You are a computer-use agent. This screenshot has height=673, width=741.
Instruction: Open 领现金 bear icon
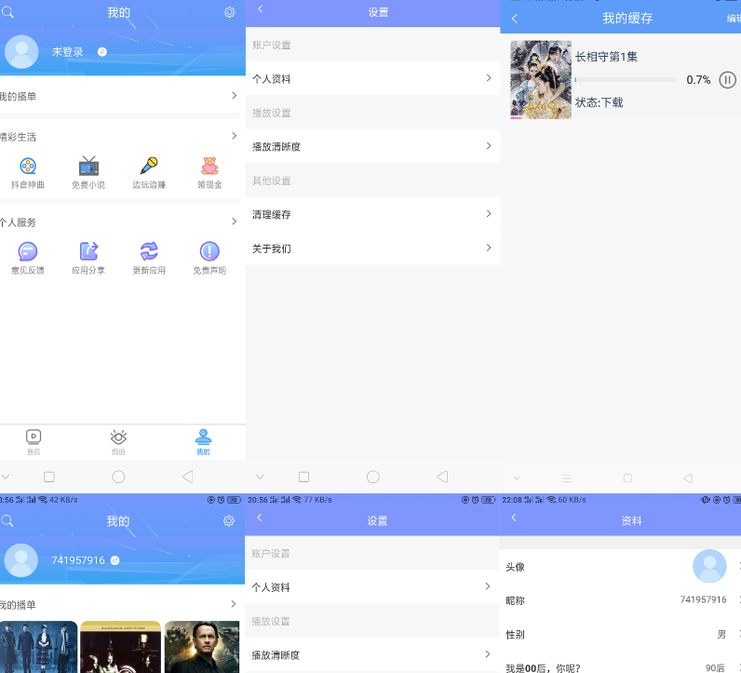click(x=209, y=166)
